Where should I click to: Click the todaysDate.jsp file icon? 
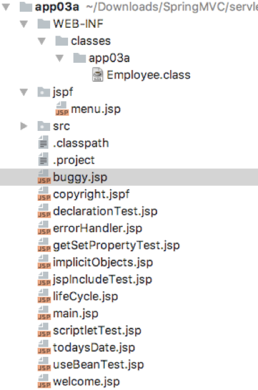click(x=44, y=347)
